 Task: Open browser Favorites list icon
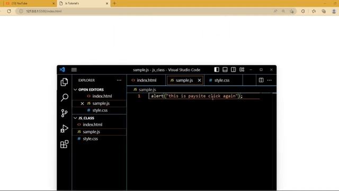(314, 11)
